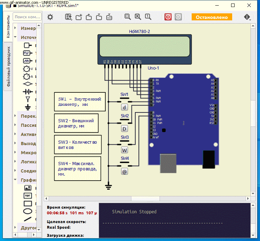This screenshot has height=241, width=260.
Task: Select the SW2 Внешнний диаметр note
Action: point(76,123)
